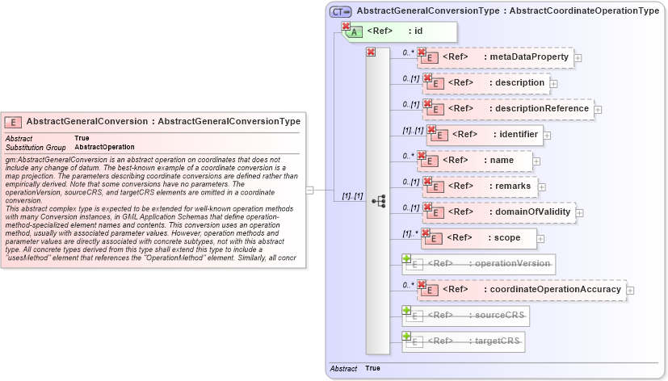Click the [1]..* cardinality of scope

coord(410,234)
